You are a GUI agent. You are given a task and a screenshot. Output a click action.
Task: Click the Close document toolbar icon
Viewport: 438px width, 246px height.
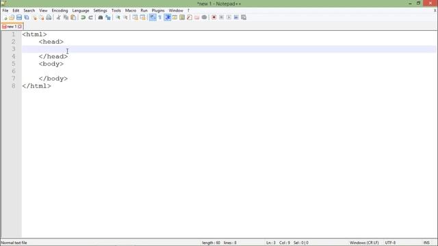pos(34,18)
